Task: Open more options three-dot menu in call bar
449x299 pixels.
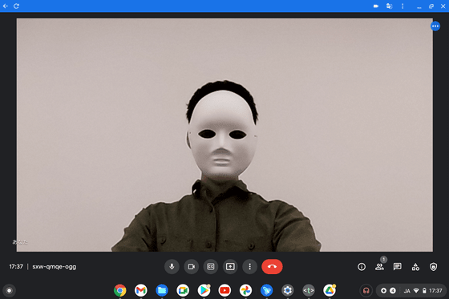Action: pyautogui.click(x=249, y=267)
